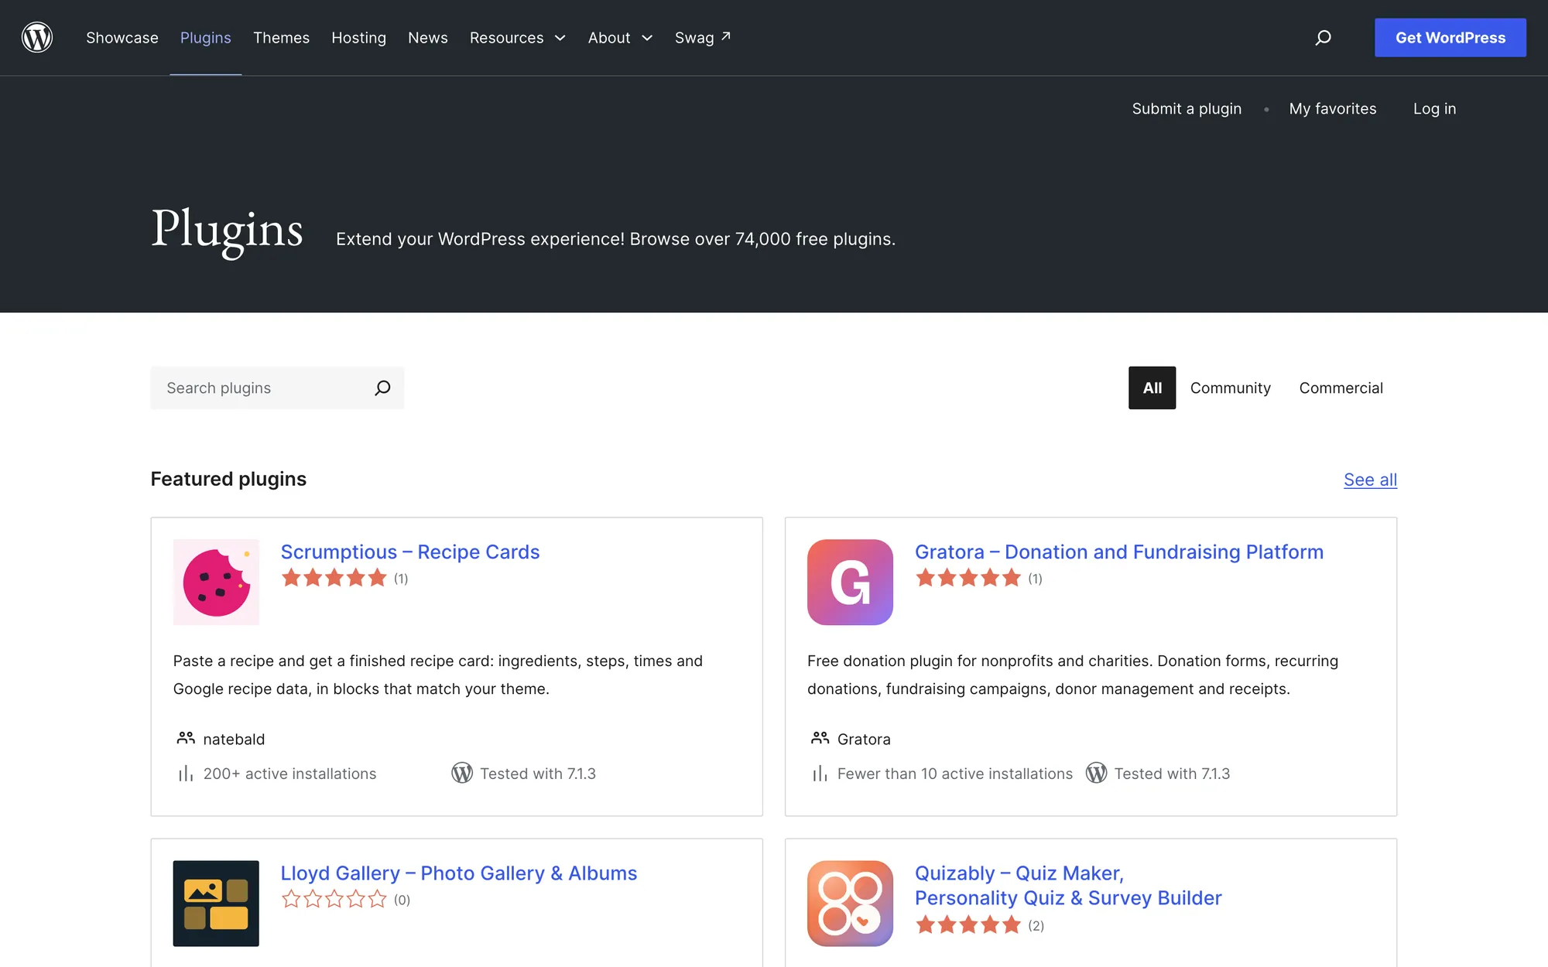1548x967 pixels.
Task: Click the star rating of Gratora
Action: tap(967, 578)
